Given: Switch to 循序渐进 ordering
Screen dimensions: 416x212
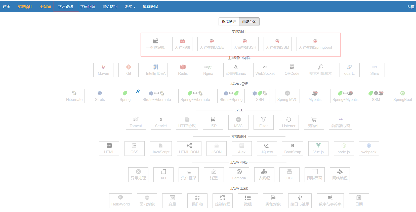Looking at the screenshot, I should coord(229,22).
